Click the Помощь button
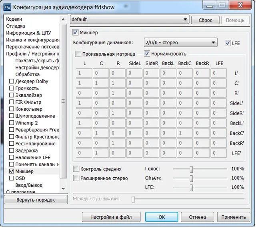Viewport: 256px width, 228px height. [236, 20]
